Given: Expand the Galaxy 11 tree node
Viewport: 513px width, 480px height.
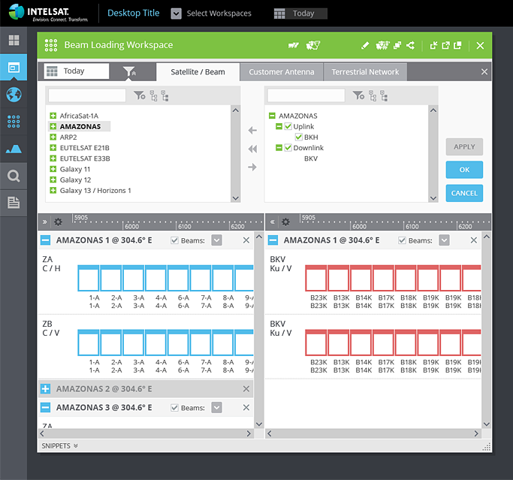Looking at the screenshot, I should 53,169.
